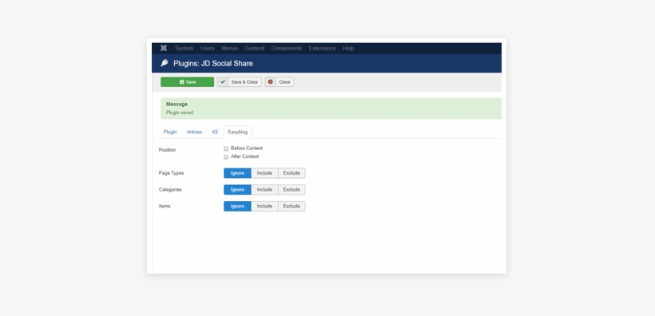The width and height of the screenshot is (655, 316).
Task: Click the Close toolbar button
Action: coord(280,82)
